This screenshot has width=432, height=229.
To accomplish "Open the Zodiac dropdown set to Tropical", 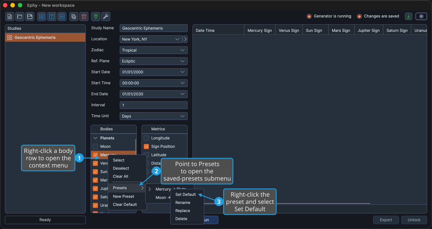I will 154,50.
